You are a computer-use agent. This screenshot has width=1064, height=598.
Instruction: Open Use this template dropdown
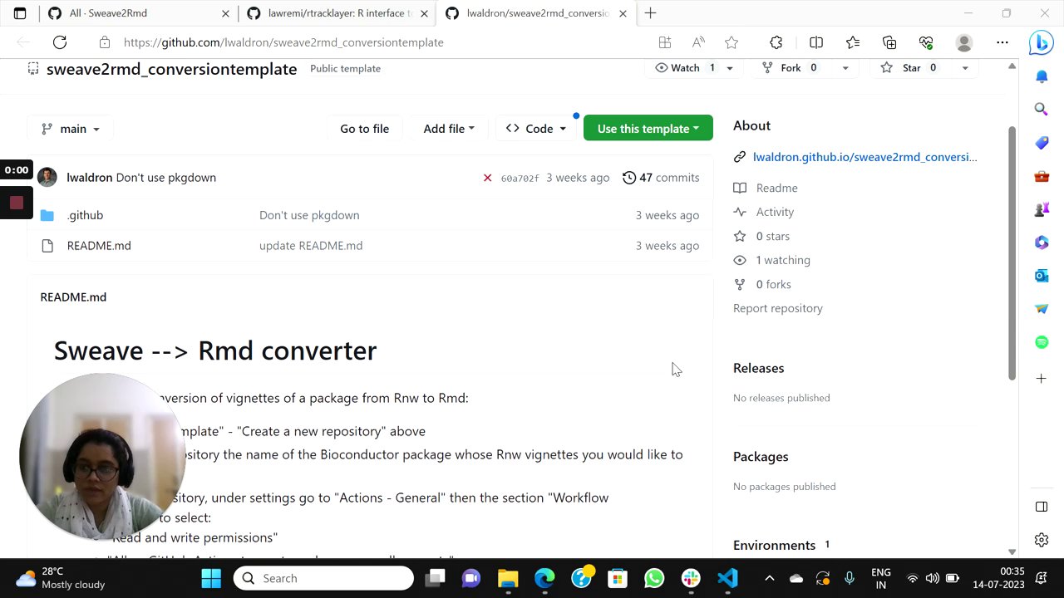(x=648, y=129)
